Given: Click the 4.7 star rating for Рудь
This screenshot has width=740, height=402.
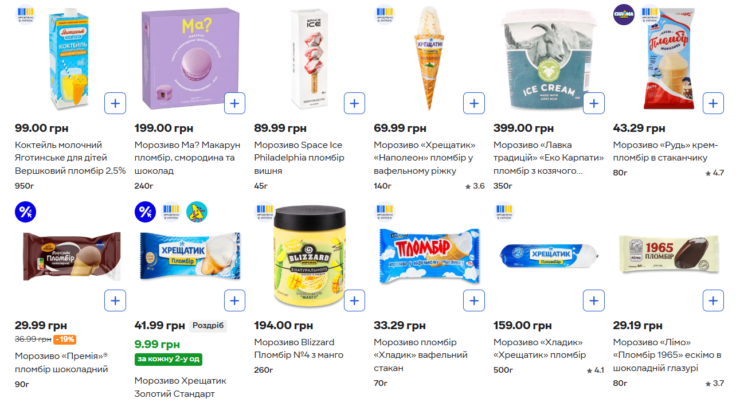Looking at the screenshot, I should pos(715,173).
